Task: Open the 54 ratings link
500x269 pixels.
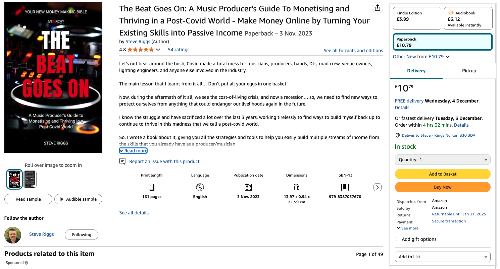Action: tap(179, 50)
